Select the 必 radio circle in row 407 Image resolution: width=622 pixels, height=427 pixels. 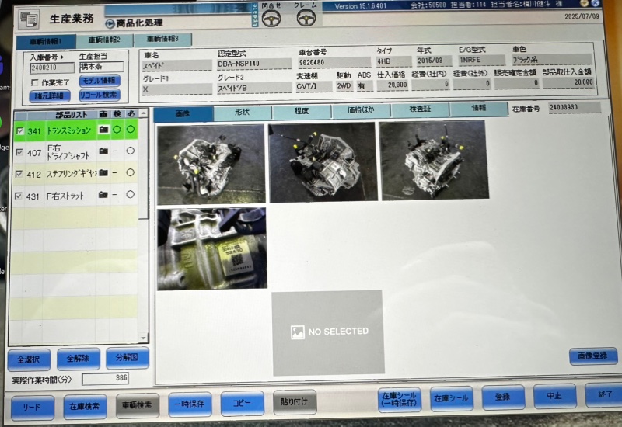[x=130, y=152]
